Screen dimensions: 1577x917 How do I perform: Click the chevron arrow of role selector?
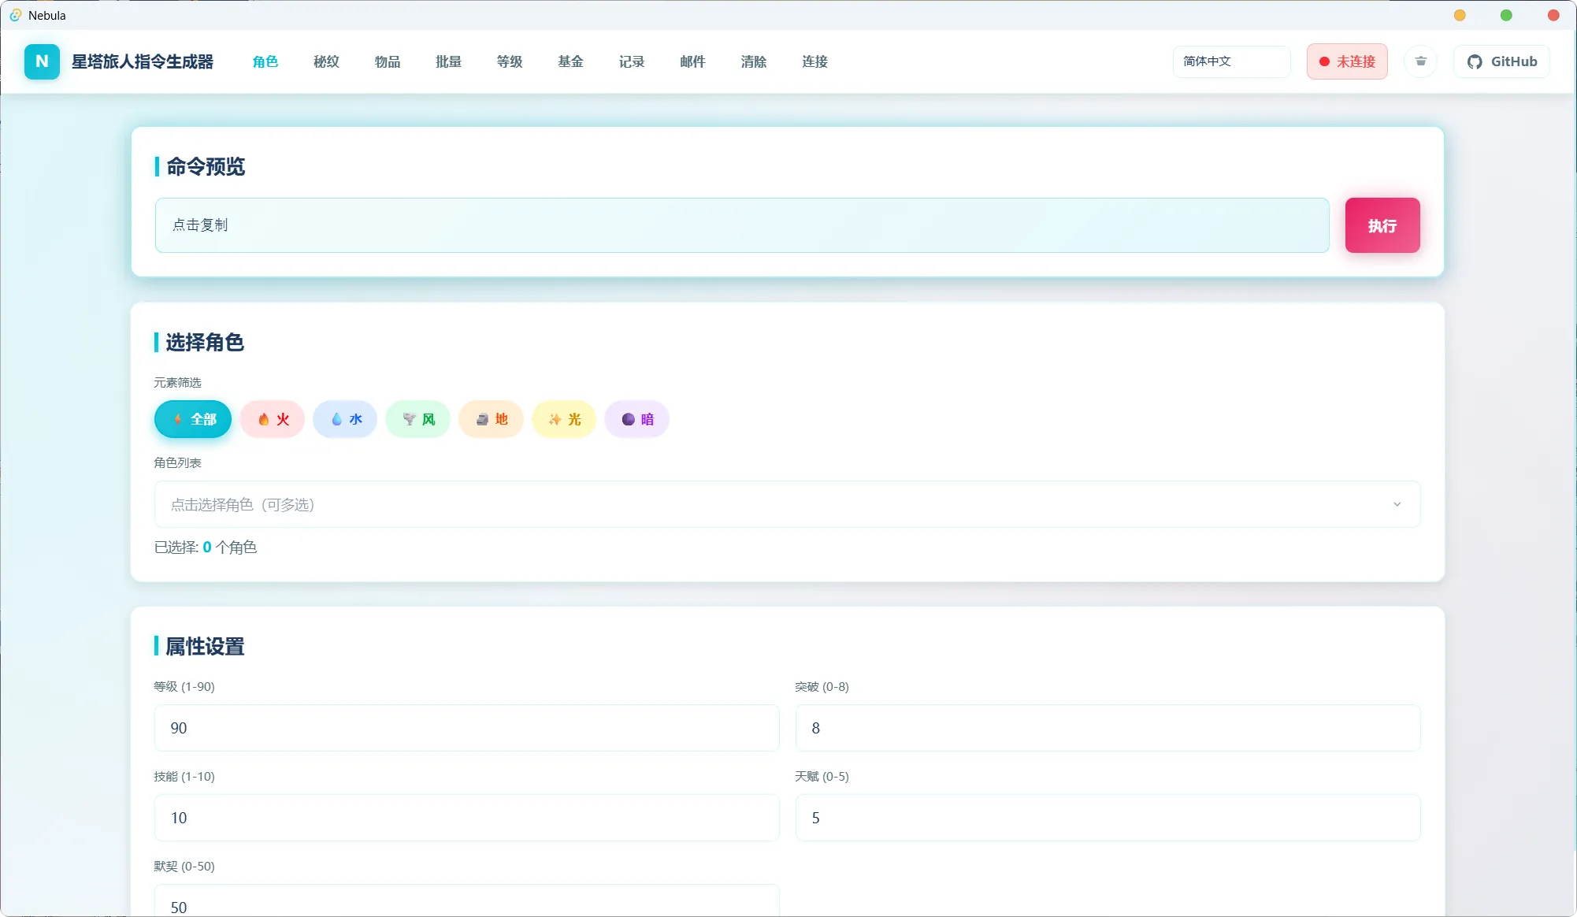tap(1397, 504)
